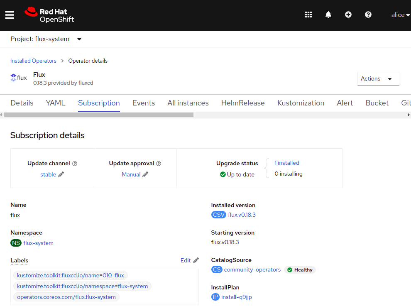The image size is (411, 306).
Task: Open the community-operators link
Action: pos(252,269)
